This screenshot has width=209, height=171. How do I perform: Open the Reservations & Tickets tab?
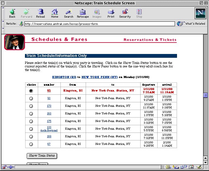click(150, 40)
